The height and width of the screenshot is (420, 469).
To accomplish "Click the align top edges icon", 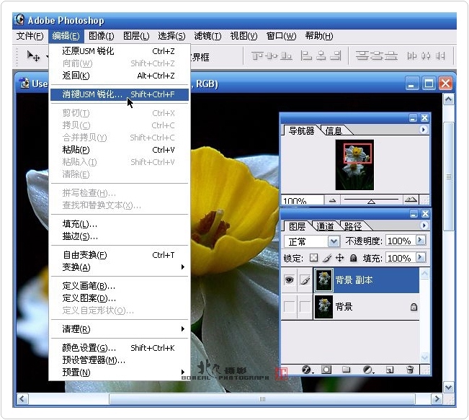I will pos(257,56).
